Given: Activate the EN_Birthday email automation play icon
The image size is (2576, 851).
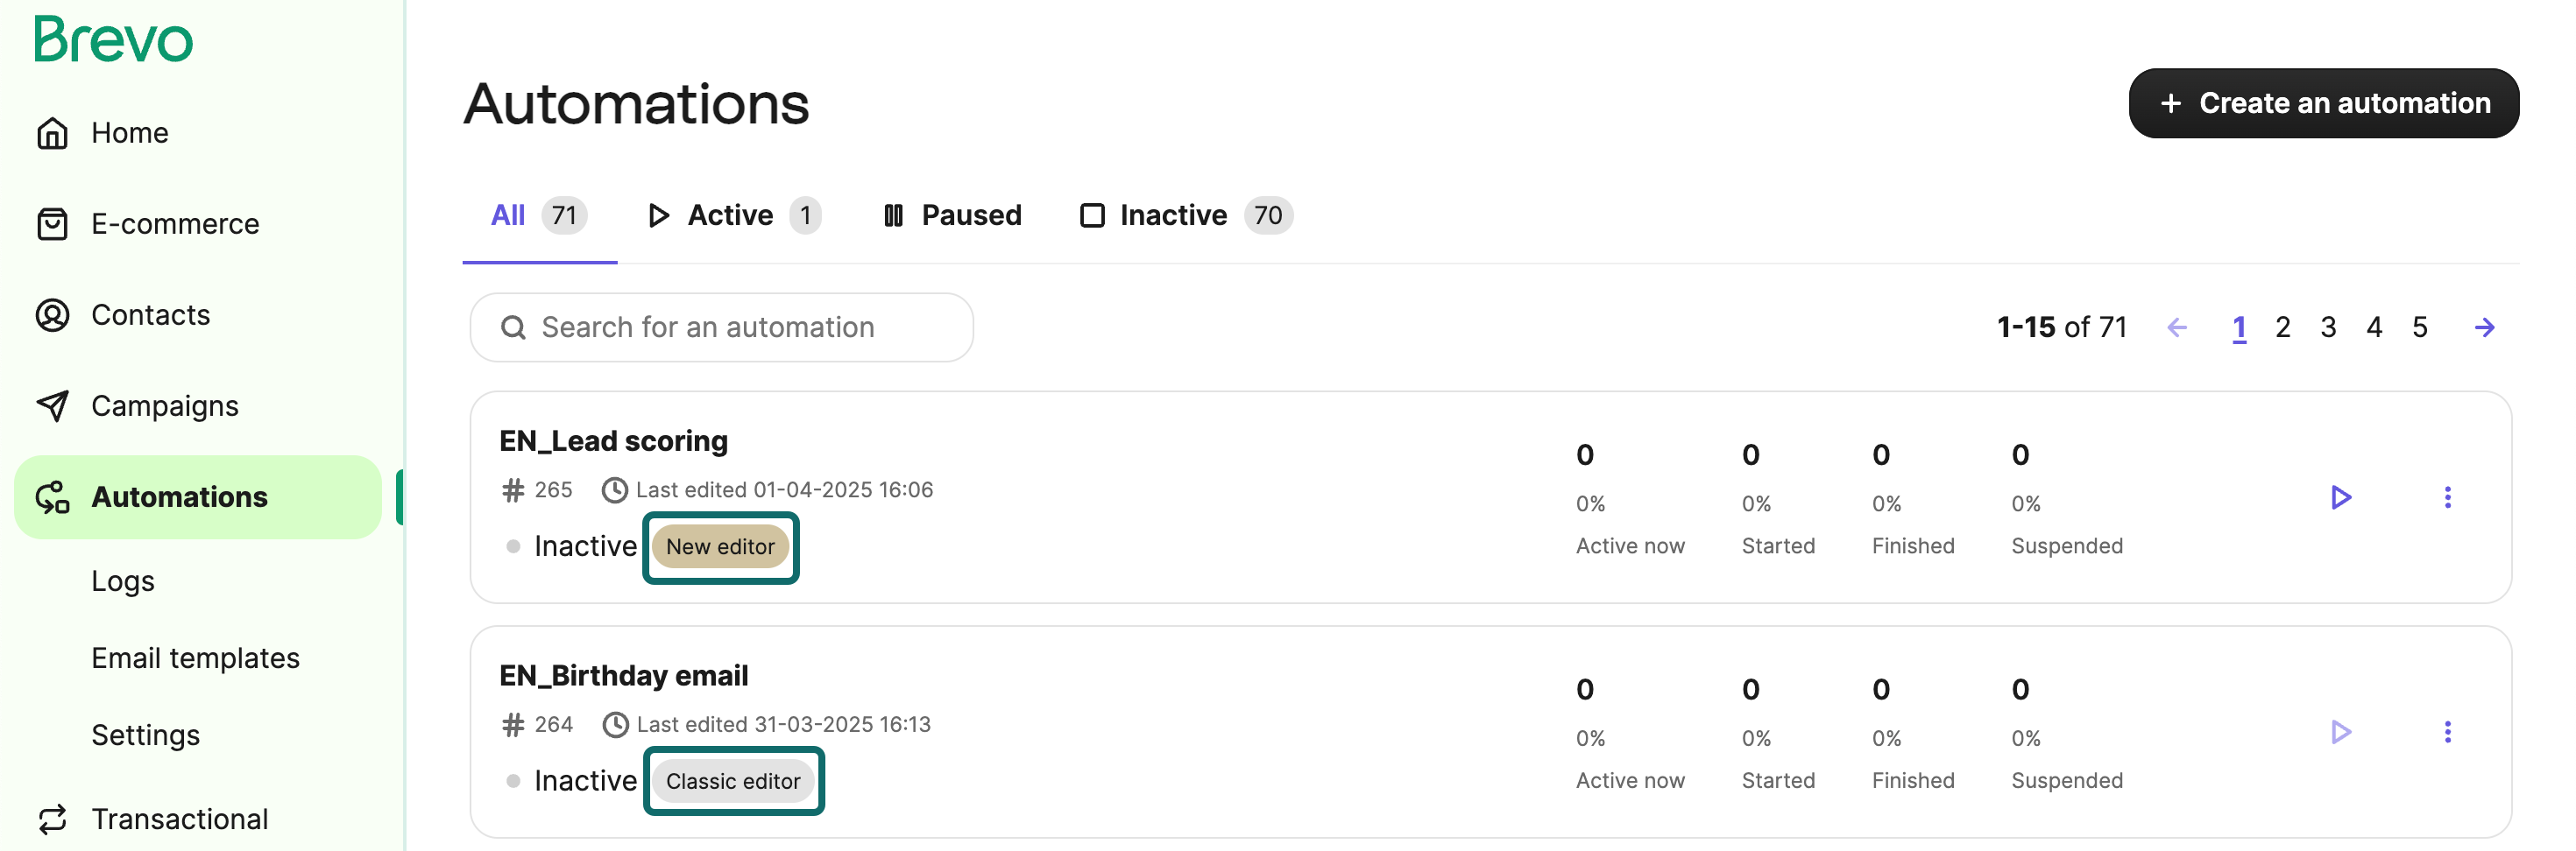Looking at the screenshot, I should [2341, 732].
